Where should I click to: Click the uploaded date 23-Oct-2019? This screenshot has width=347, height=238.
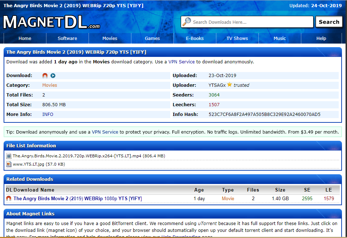coord(222,76)
